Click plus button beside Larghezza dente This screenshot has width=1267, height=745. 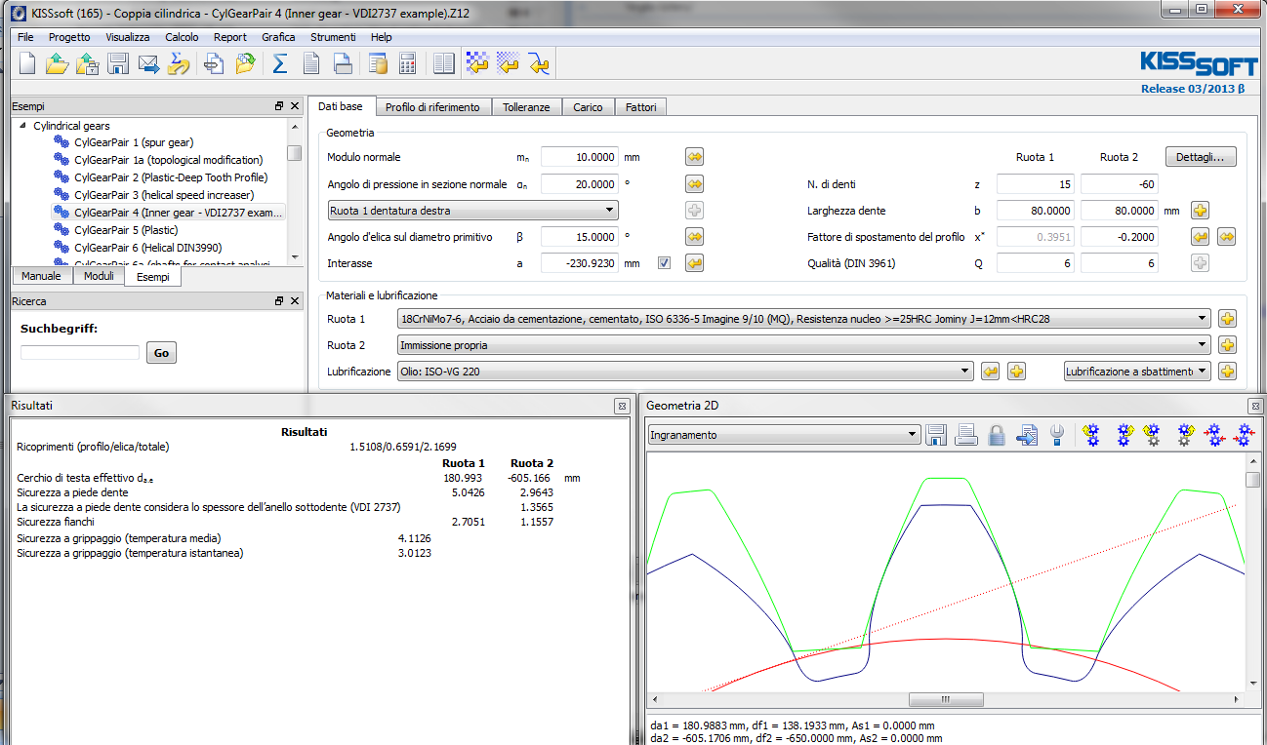(x=1201, y=211)
